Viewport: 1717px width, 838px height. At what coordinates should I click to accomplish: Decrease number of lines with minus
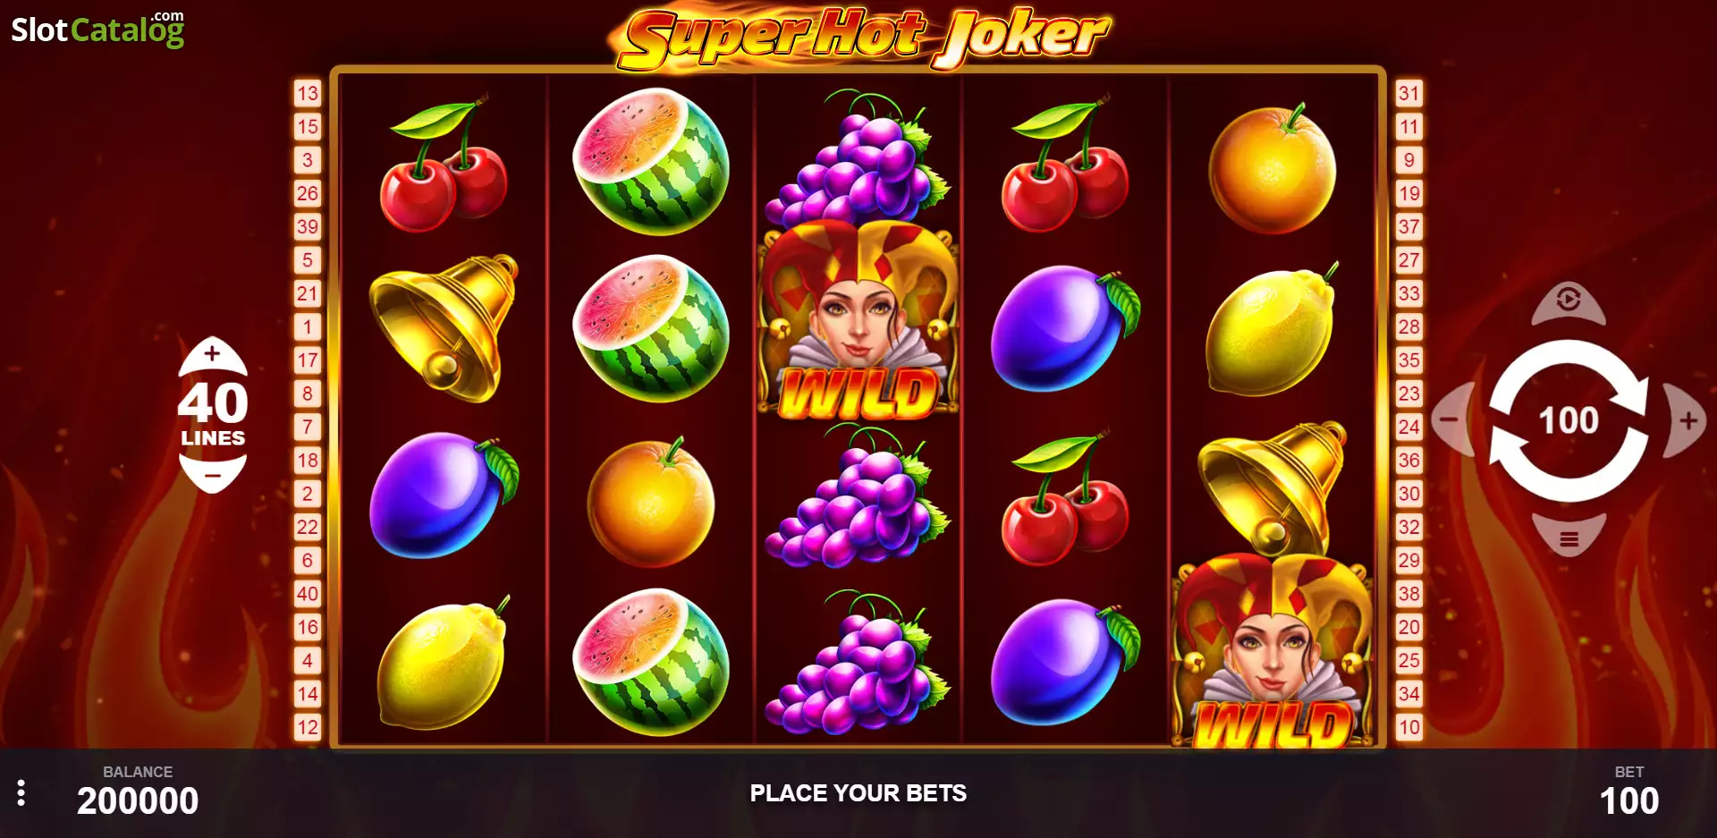click(213, 473)
